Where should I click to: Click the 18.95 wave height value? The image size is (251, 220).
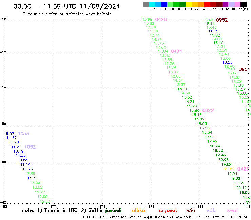coord(245,193)
